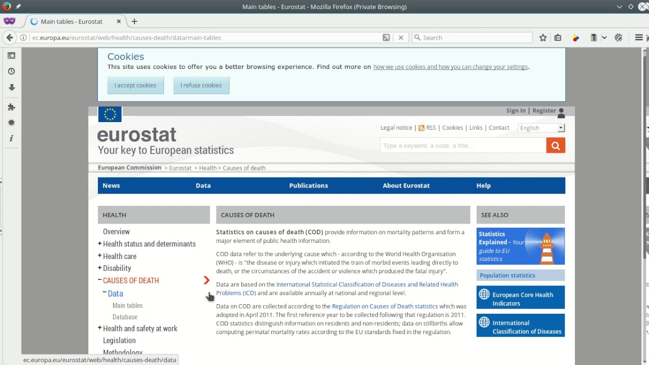This screenshot has height=365, width=649.
Task: Click Register link
Action: tap(544, 111)
